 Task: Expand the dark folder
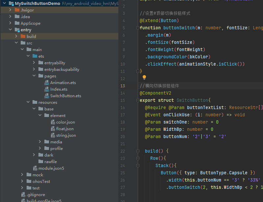pos(34,155)
